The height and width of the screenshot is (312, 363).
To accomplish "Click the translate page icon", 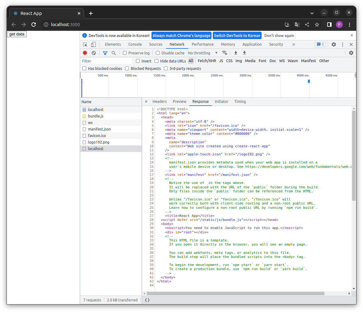I will 297,25.
